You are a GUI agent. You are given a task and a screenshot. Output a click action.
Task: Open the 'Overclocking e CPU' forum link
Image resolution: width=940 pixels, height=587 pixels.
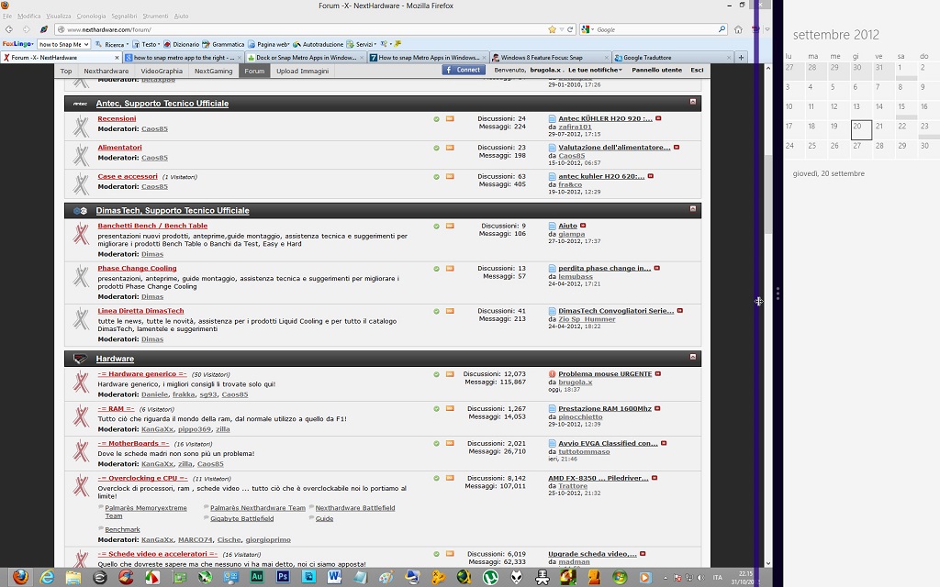click(x=142, y=479)
